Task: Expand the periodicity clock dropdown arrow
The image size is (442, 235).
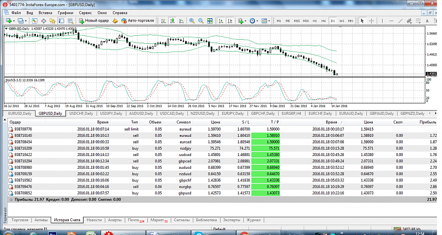Action: click(x=257, y=21)
